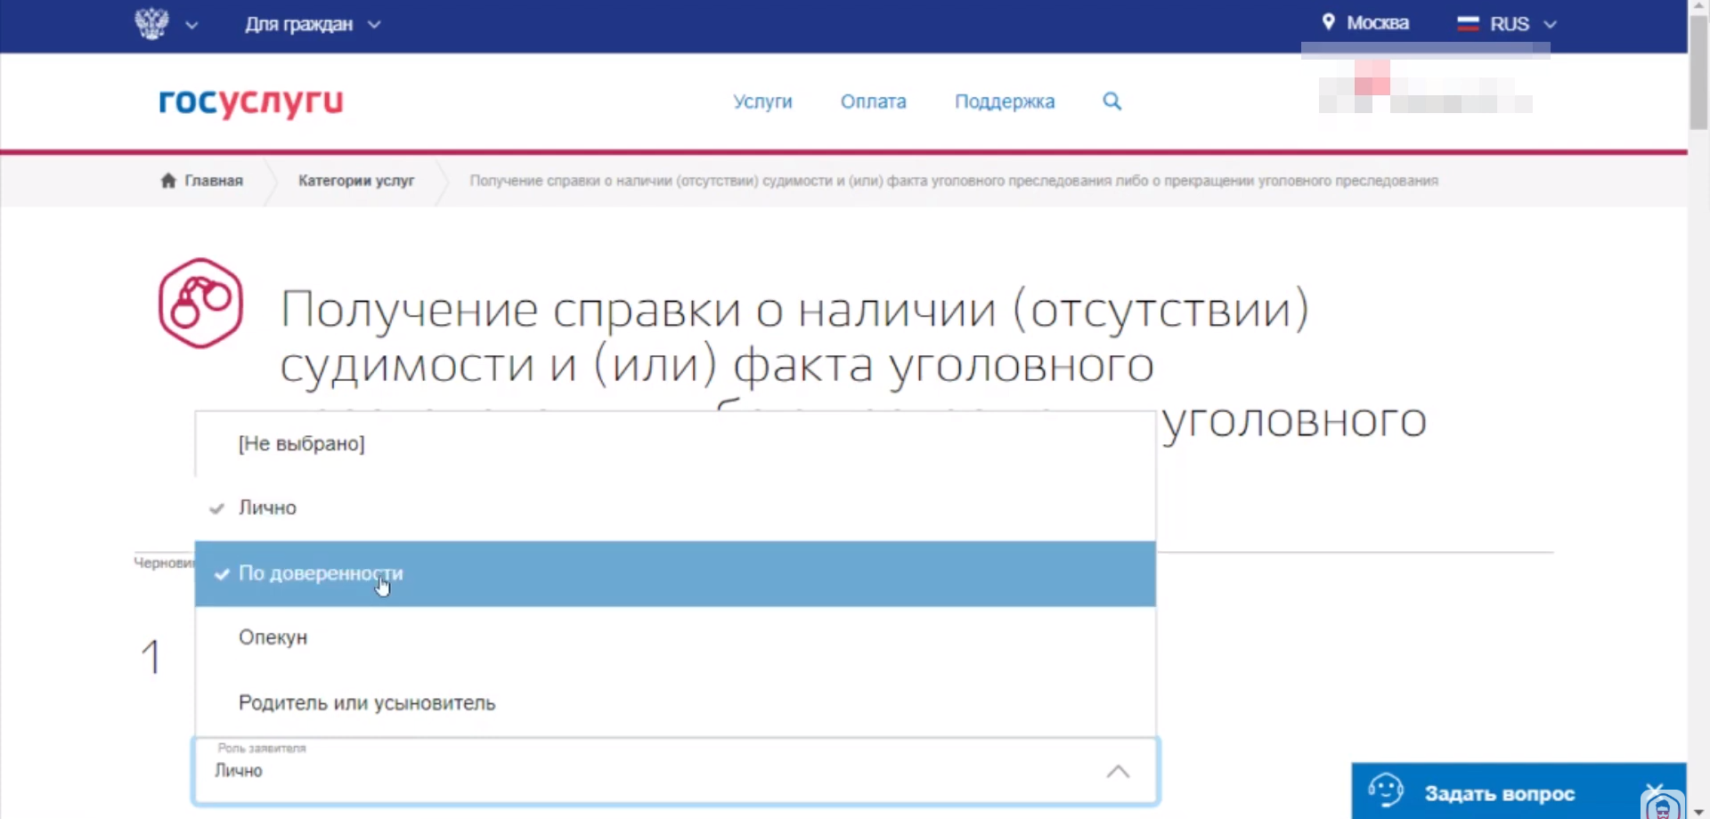The image size is (1710, 819).
Task: Open the Услуги navigation link
Action: [x=762, y=101]
